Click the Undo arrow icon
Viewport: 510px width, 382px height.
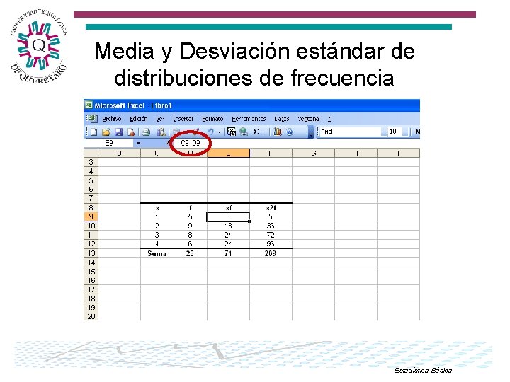[211, 132]
